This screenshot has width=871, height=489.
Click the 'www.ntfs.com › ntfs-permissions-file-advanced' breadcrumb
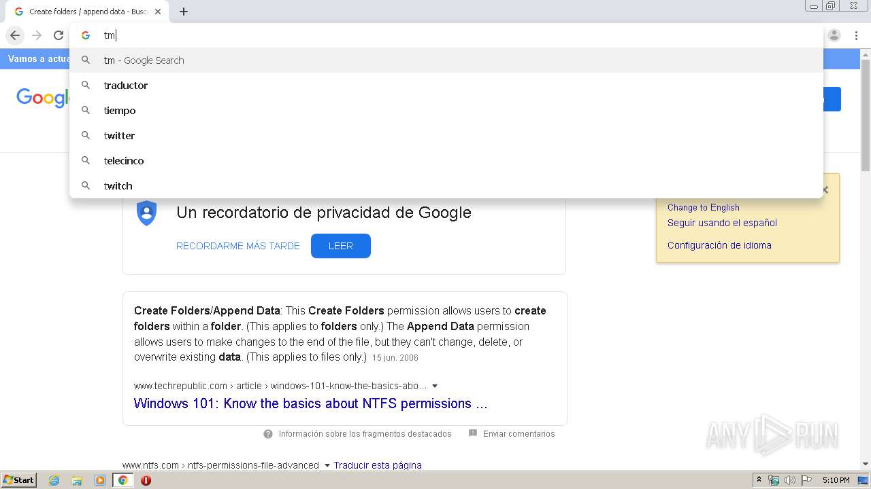[220, 465]
